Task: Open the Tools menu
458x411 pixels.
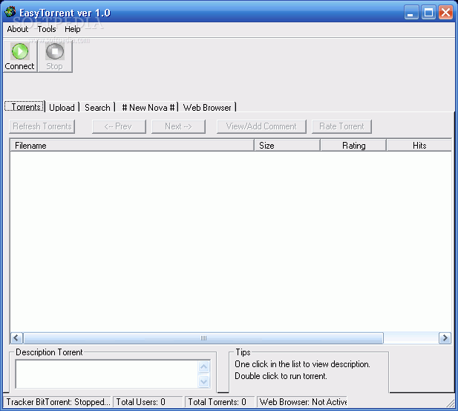Action: tap(47, 29)
